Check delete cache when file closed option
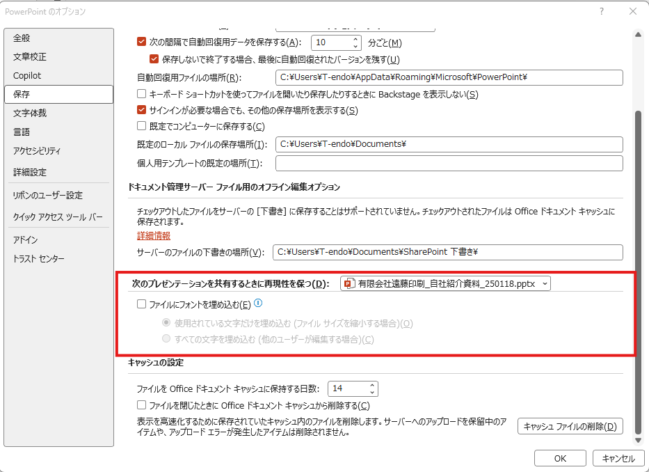The width and height of the screenshot is (649, 472). point(142,405)
